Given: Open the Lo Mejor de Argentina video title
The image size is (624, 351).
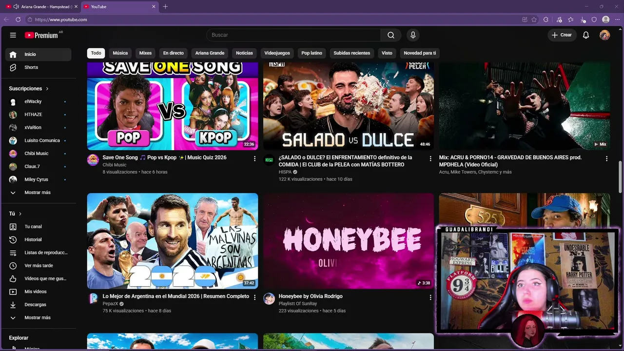Looking at the screenshot, I should (176, 296).
